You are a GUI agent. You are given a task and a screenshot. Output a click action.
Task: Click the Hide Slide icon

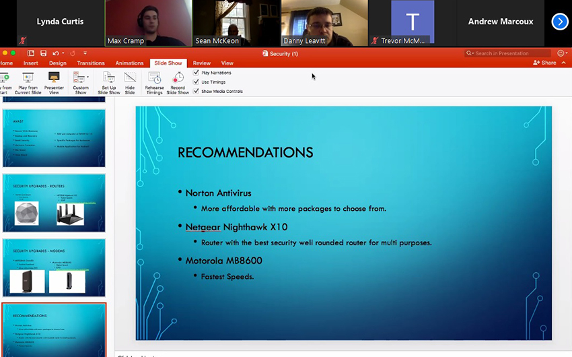pyautogui.click(x=130, y=77)
